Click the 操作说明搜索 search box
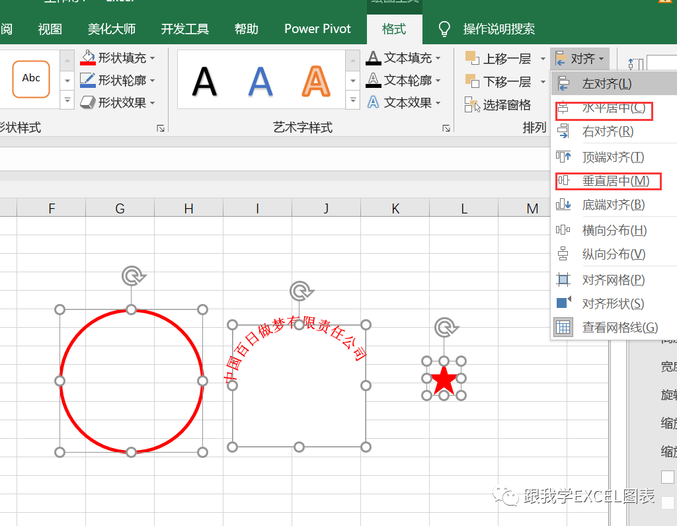 [498, 29]
